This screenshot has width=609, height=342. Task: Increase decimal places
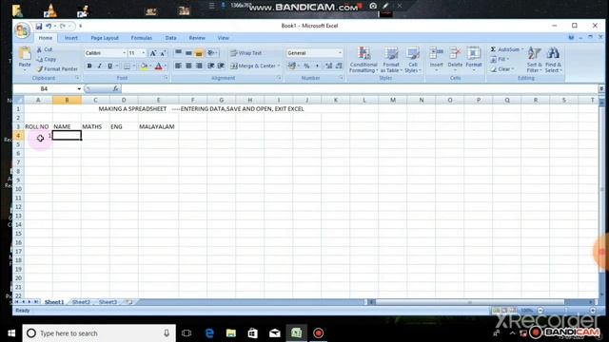pos(328,66)
